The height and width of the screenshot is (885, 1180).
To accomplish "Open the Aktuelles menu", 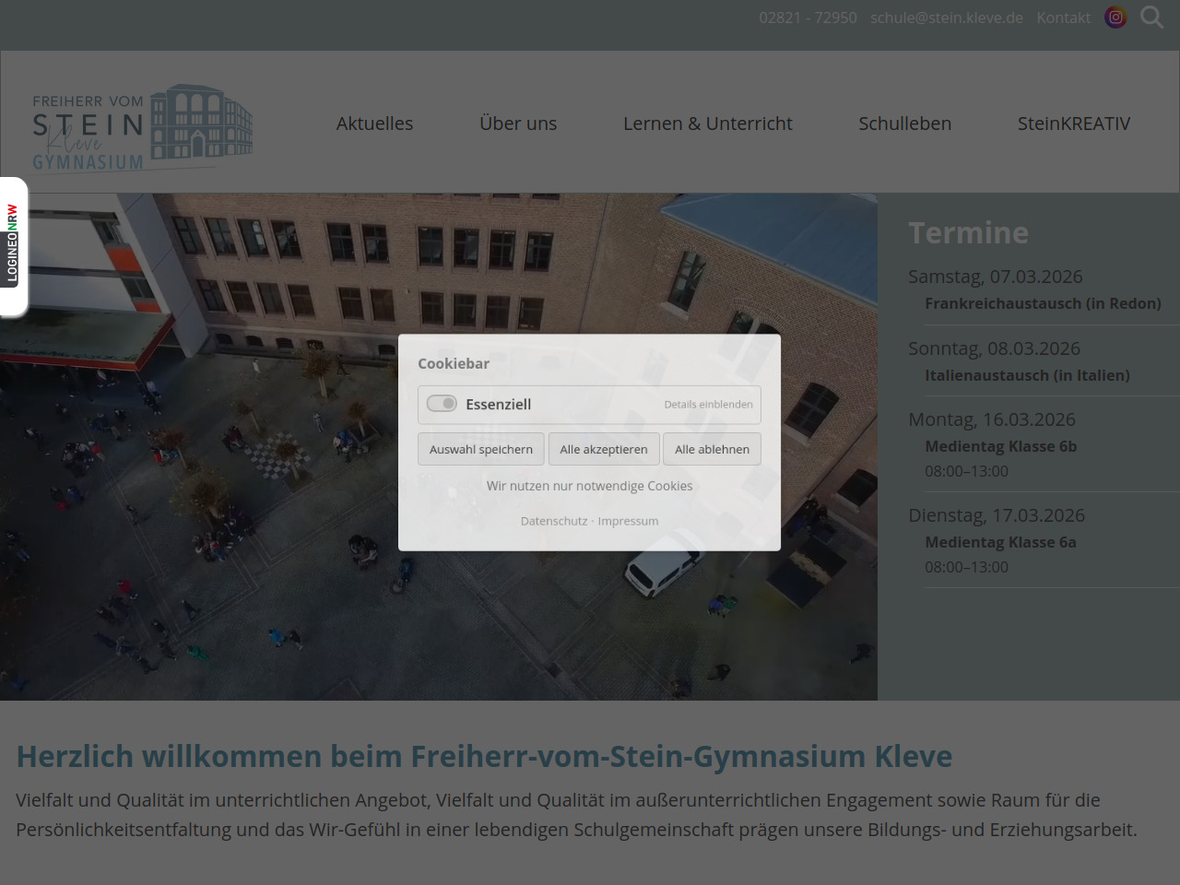I will (x=374, y=124).
